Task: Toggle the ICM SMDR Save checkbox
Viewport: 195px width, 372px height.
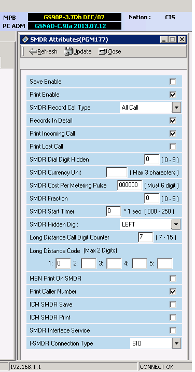Action: 173,304
